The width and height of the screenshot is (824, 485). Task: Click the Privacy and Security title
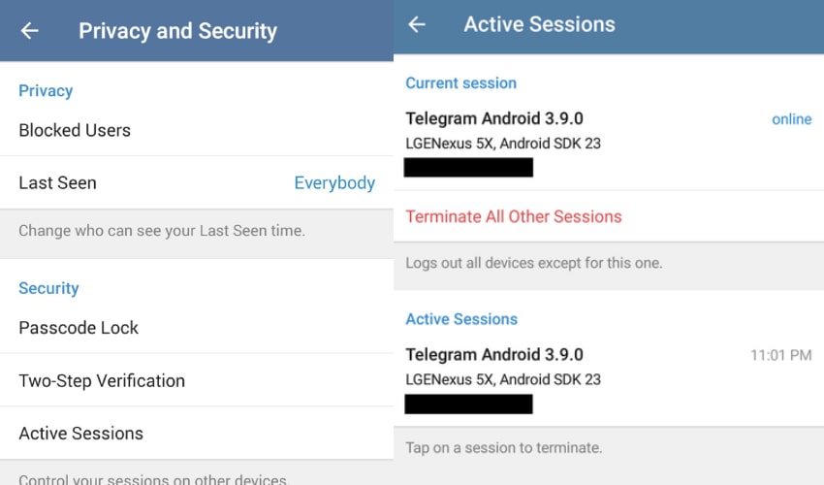[x=177, y=31]
